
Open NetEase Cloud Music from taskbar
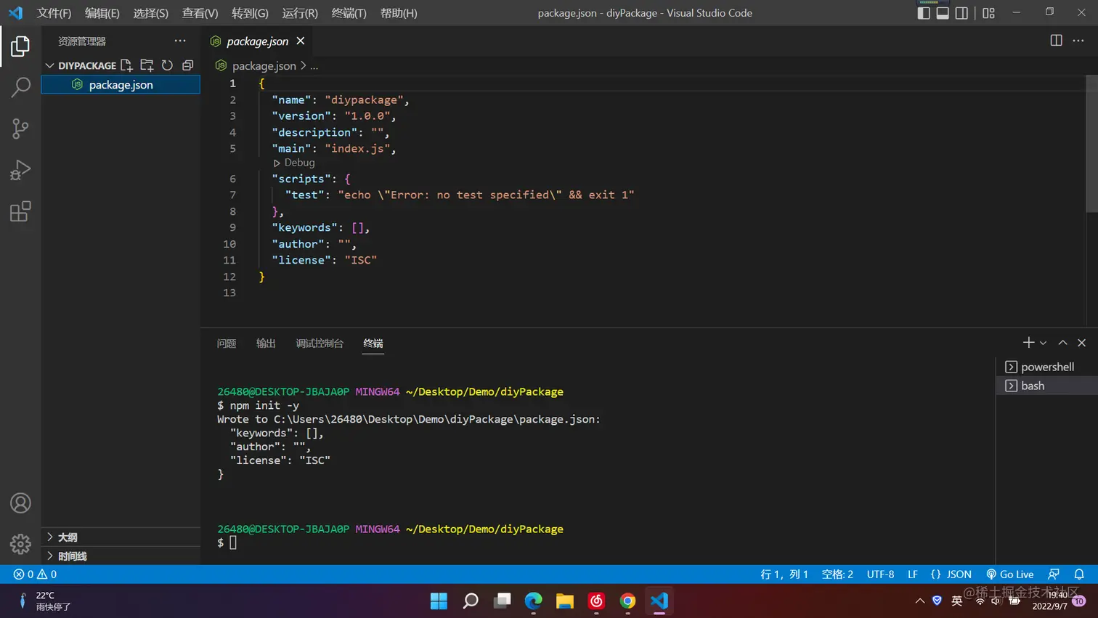pos(596,601)
